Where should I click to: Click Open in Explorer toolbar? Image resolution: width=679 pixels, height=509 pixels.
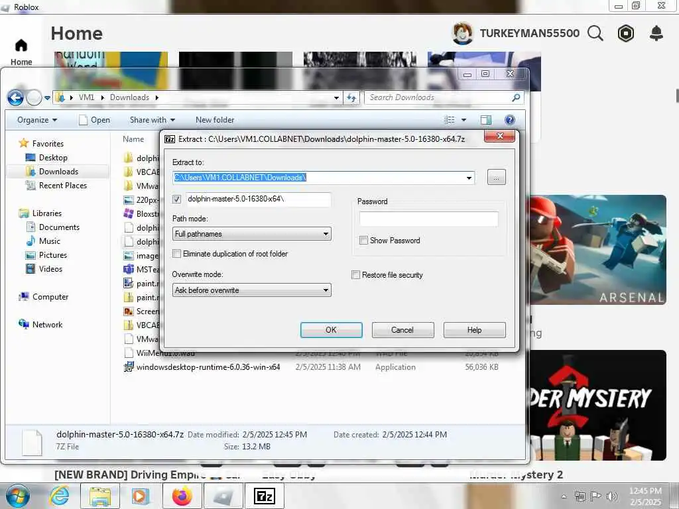point(94,120)
